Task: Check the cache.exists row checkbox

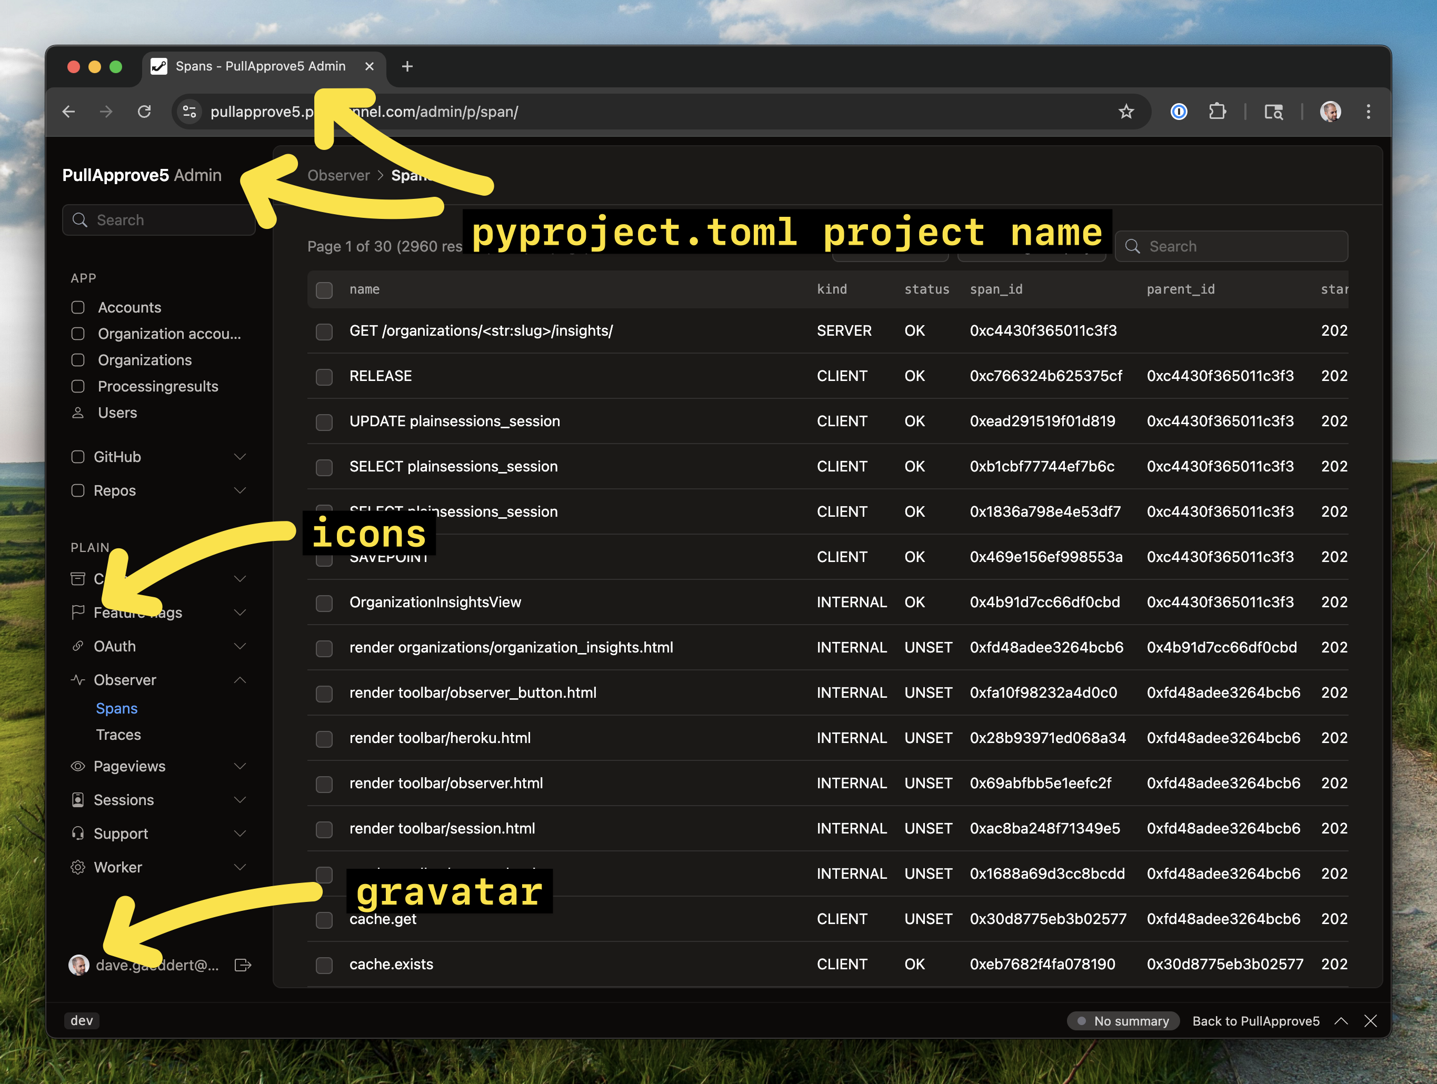Action: tap(324, 966)
